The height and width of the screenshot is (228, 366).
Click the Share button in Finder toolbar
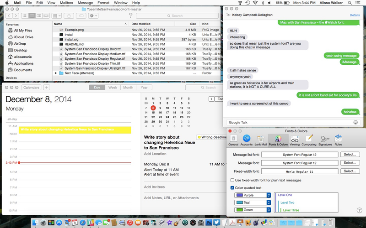pos(69,16)
